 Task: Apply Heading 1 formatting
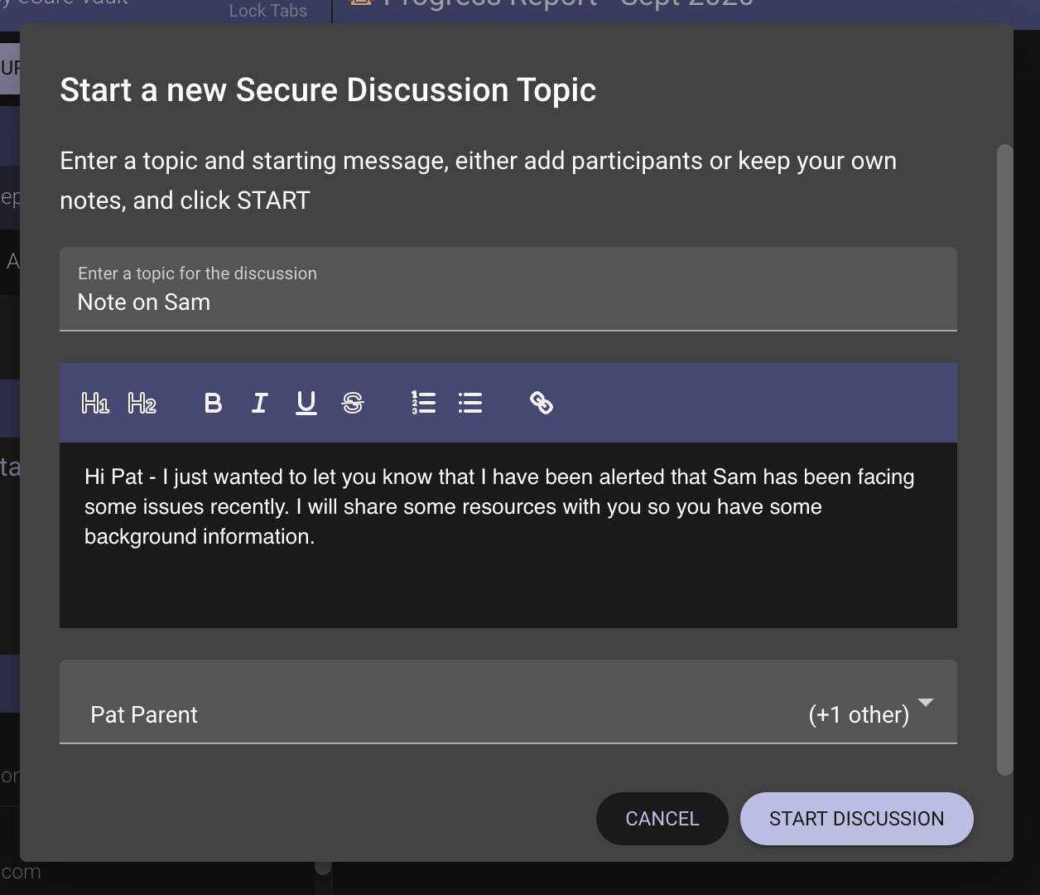pos(95,404)
